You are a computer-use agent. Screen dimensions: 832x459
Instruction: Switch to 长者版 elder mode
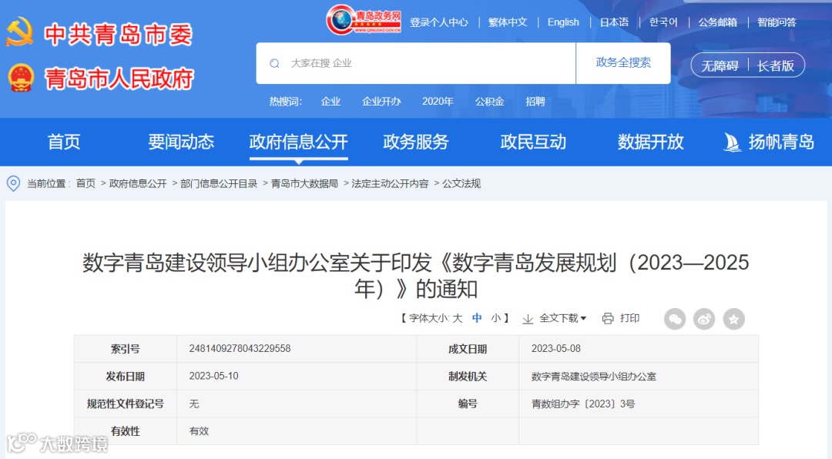tap(776, 65)
